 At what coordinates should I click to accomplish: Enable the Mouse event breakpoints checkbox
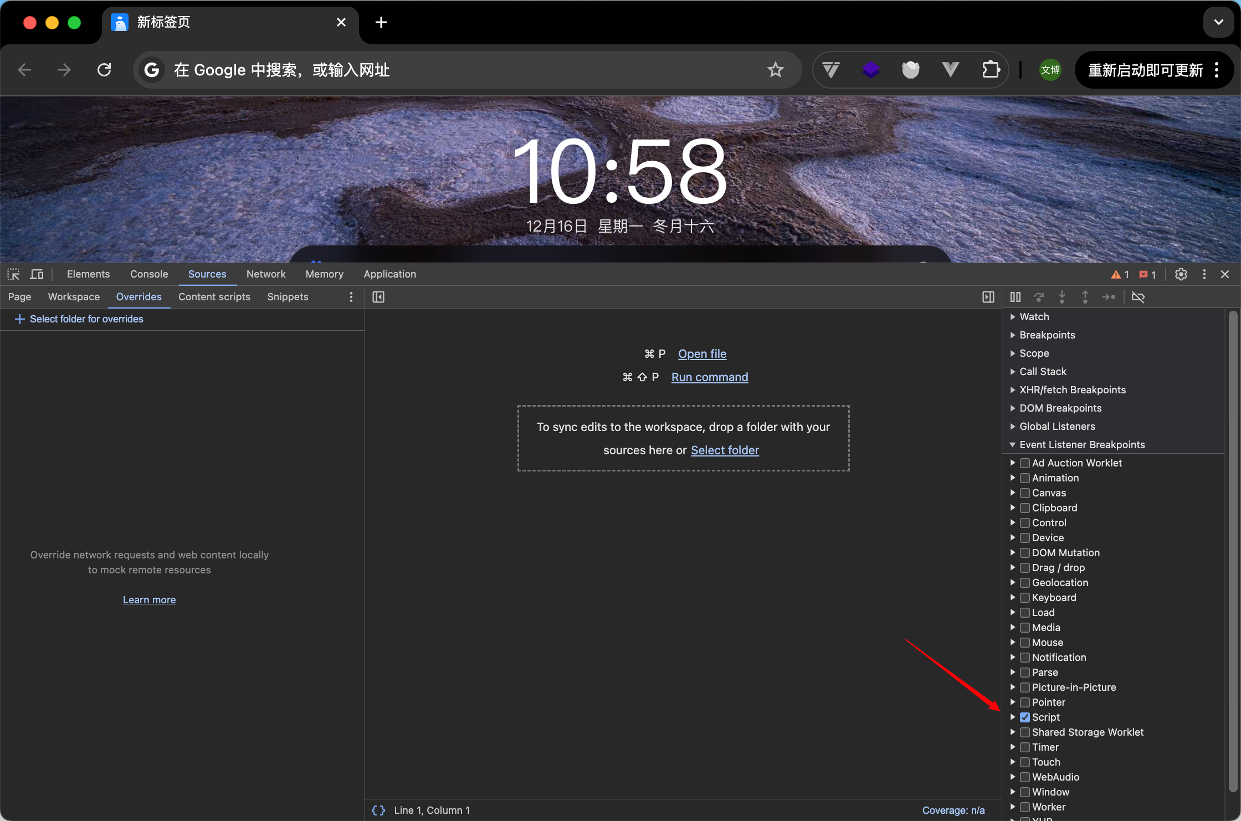(1025, 643)
